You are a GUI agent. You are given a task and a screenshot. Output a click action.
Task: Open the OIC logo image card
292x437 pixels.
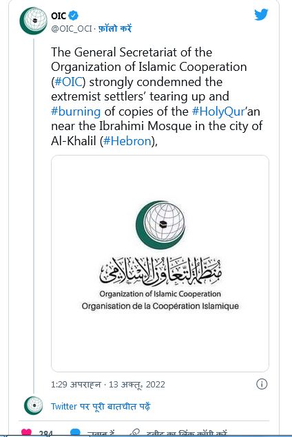[x=160, y=264]
